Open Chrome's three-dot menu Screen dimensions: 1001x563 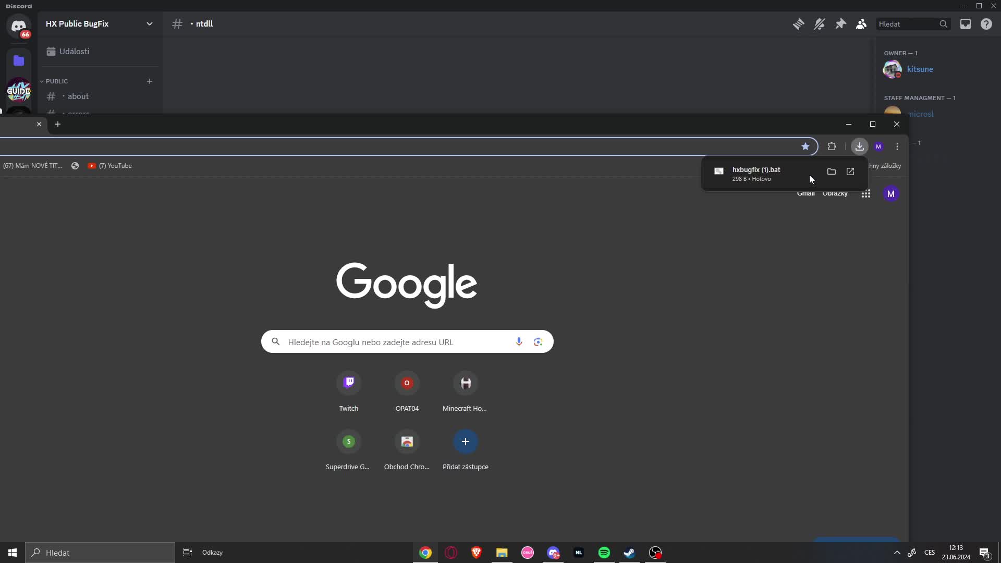[897, 146]
